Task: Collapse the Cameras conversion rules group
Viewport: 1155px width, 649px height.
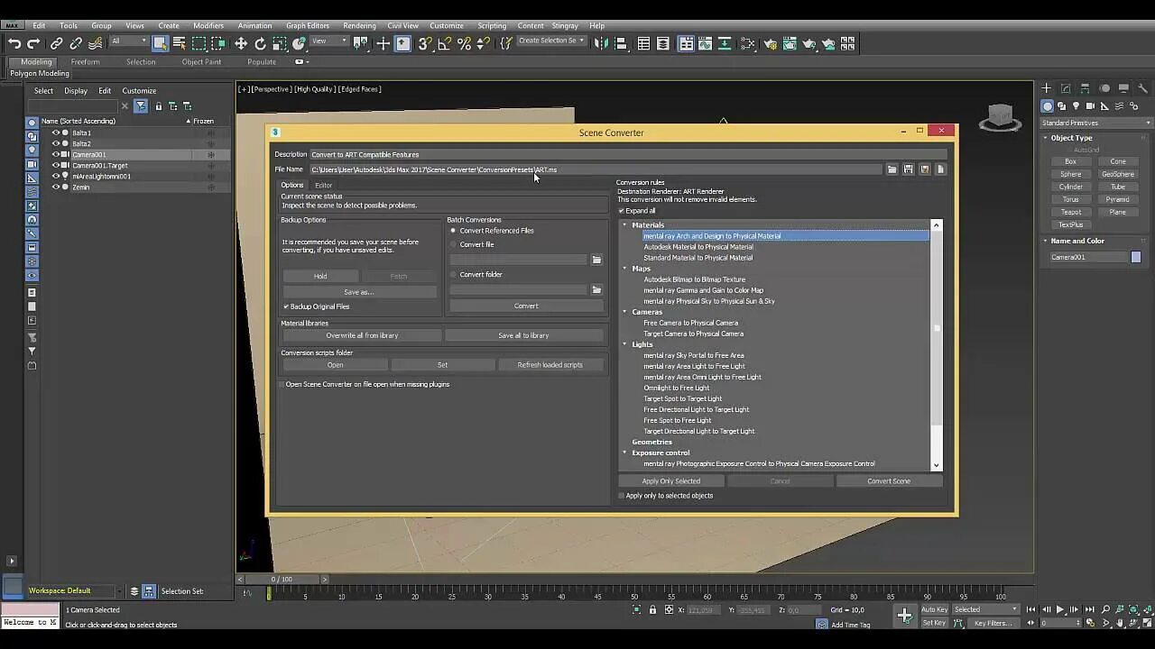Action: [x=624, y=312]
